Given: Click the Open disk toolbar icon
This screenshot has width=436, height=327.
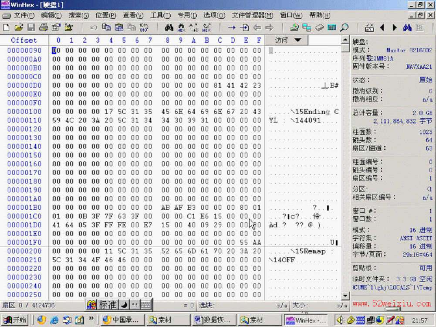Looking at the screenshot, I should (x=294, y=27).
